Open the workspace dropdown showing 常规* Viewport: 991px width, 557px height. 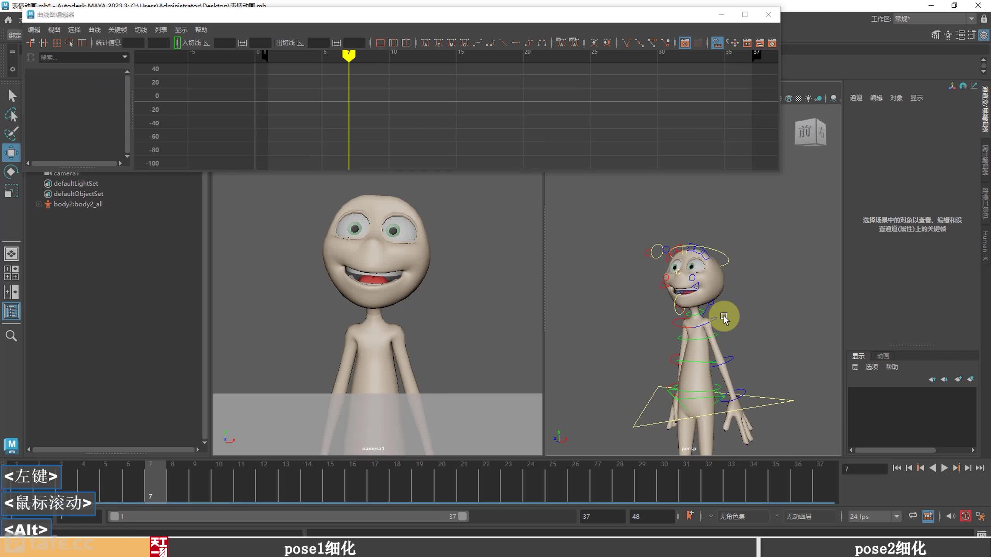(x=934, y=19)
